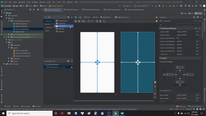Open the Refactor menu

point(42,2)
